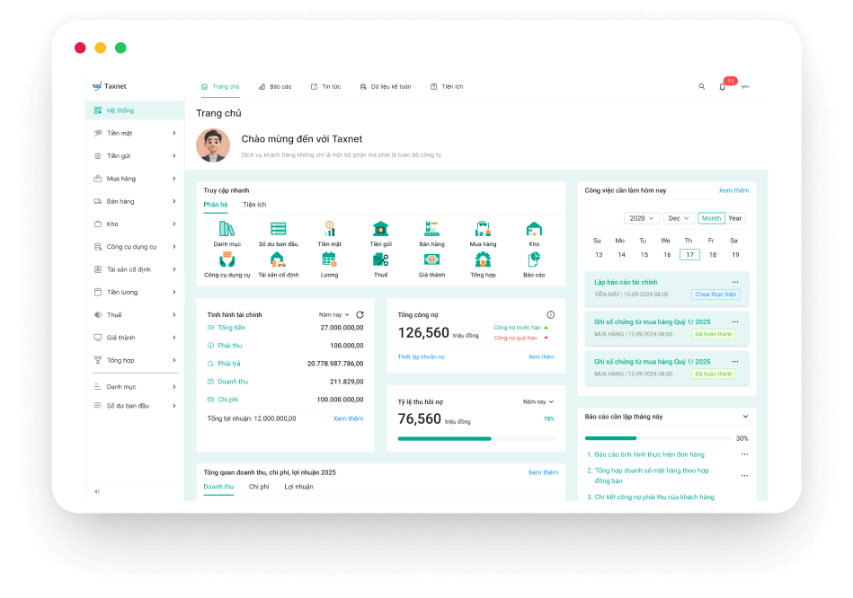Click the Tổng công nợ info icon

pos(551,315)
